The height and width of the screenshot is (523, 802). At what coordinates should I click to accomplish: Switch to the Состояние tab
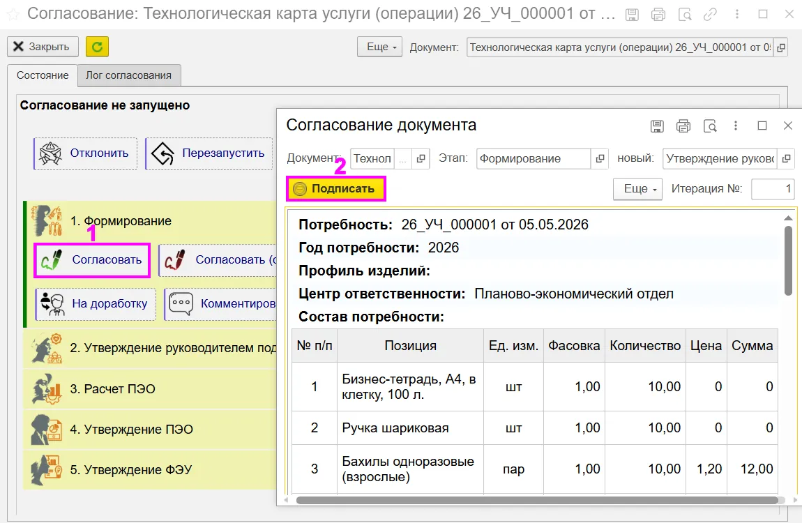click(43, 75)
